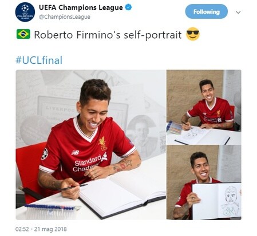The image size is (257, 236).
Task: Expand the tweet options chevron
Action: [x=238, y=13]
